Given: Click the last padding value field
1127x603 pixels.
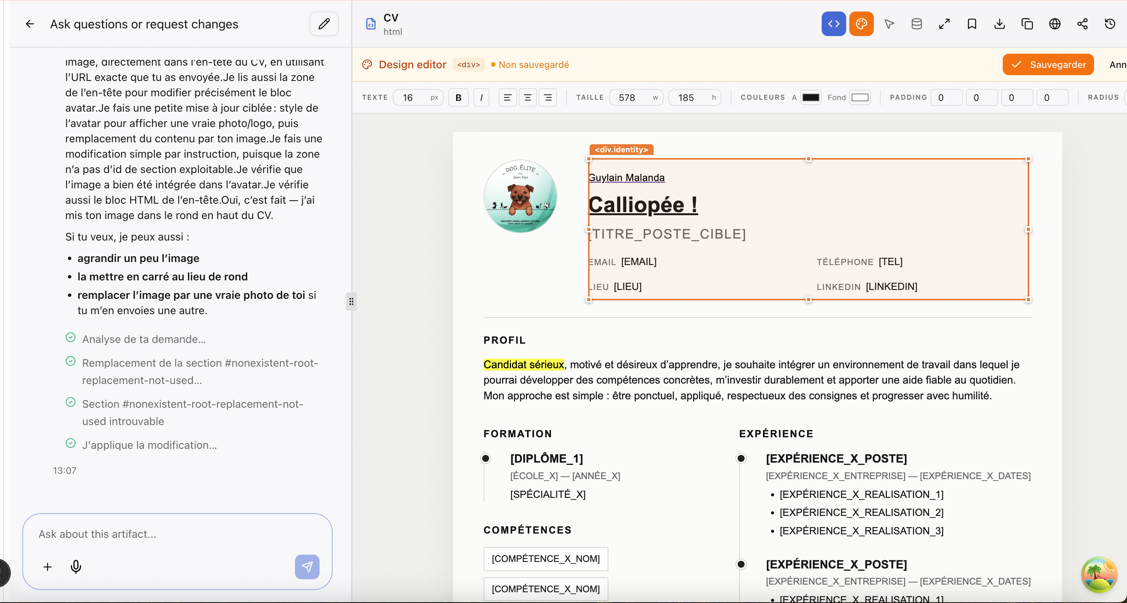Looking at the screenshot, I should click(x=1052, y=97).
